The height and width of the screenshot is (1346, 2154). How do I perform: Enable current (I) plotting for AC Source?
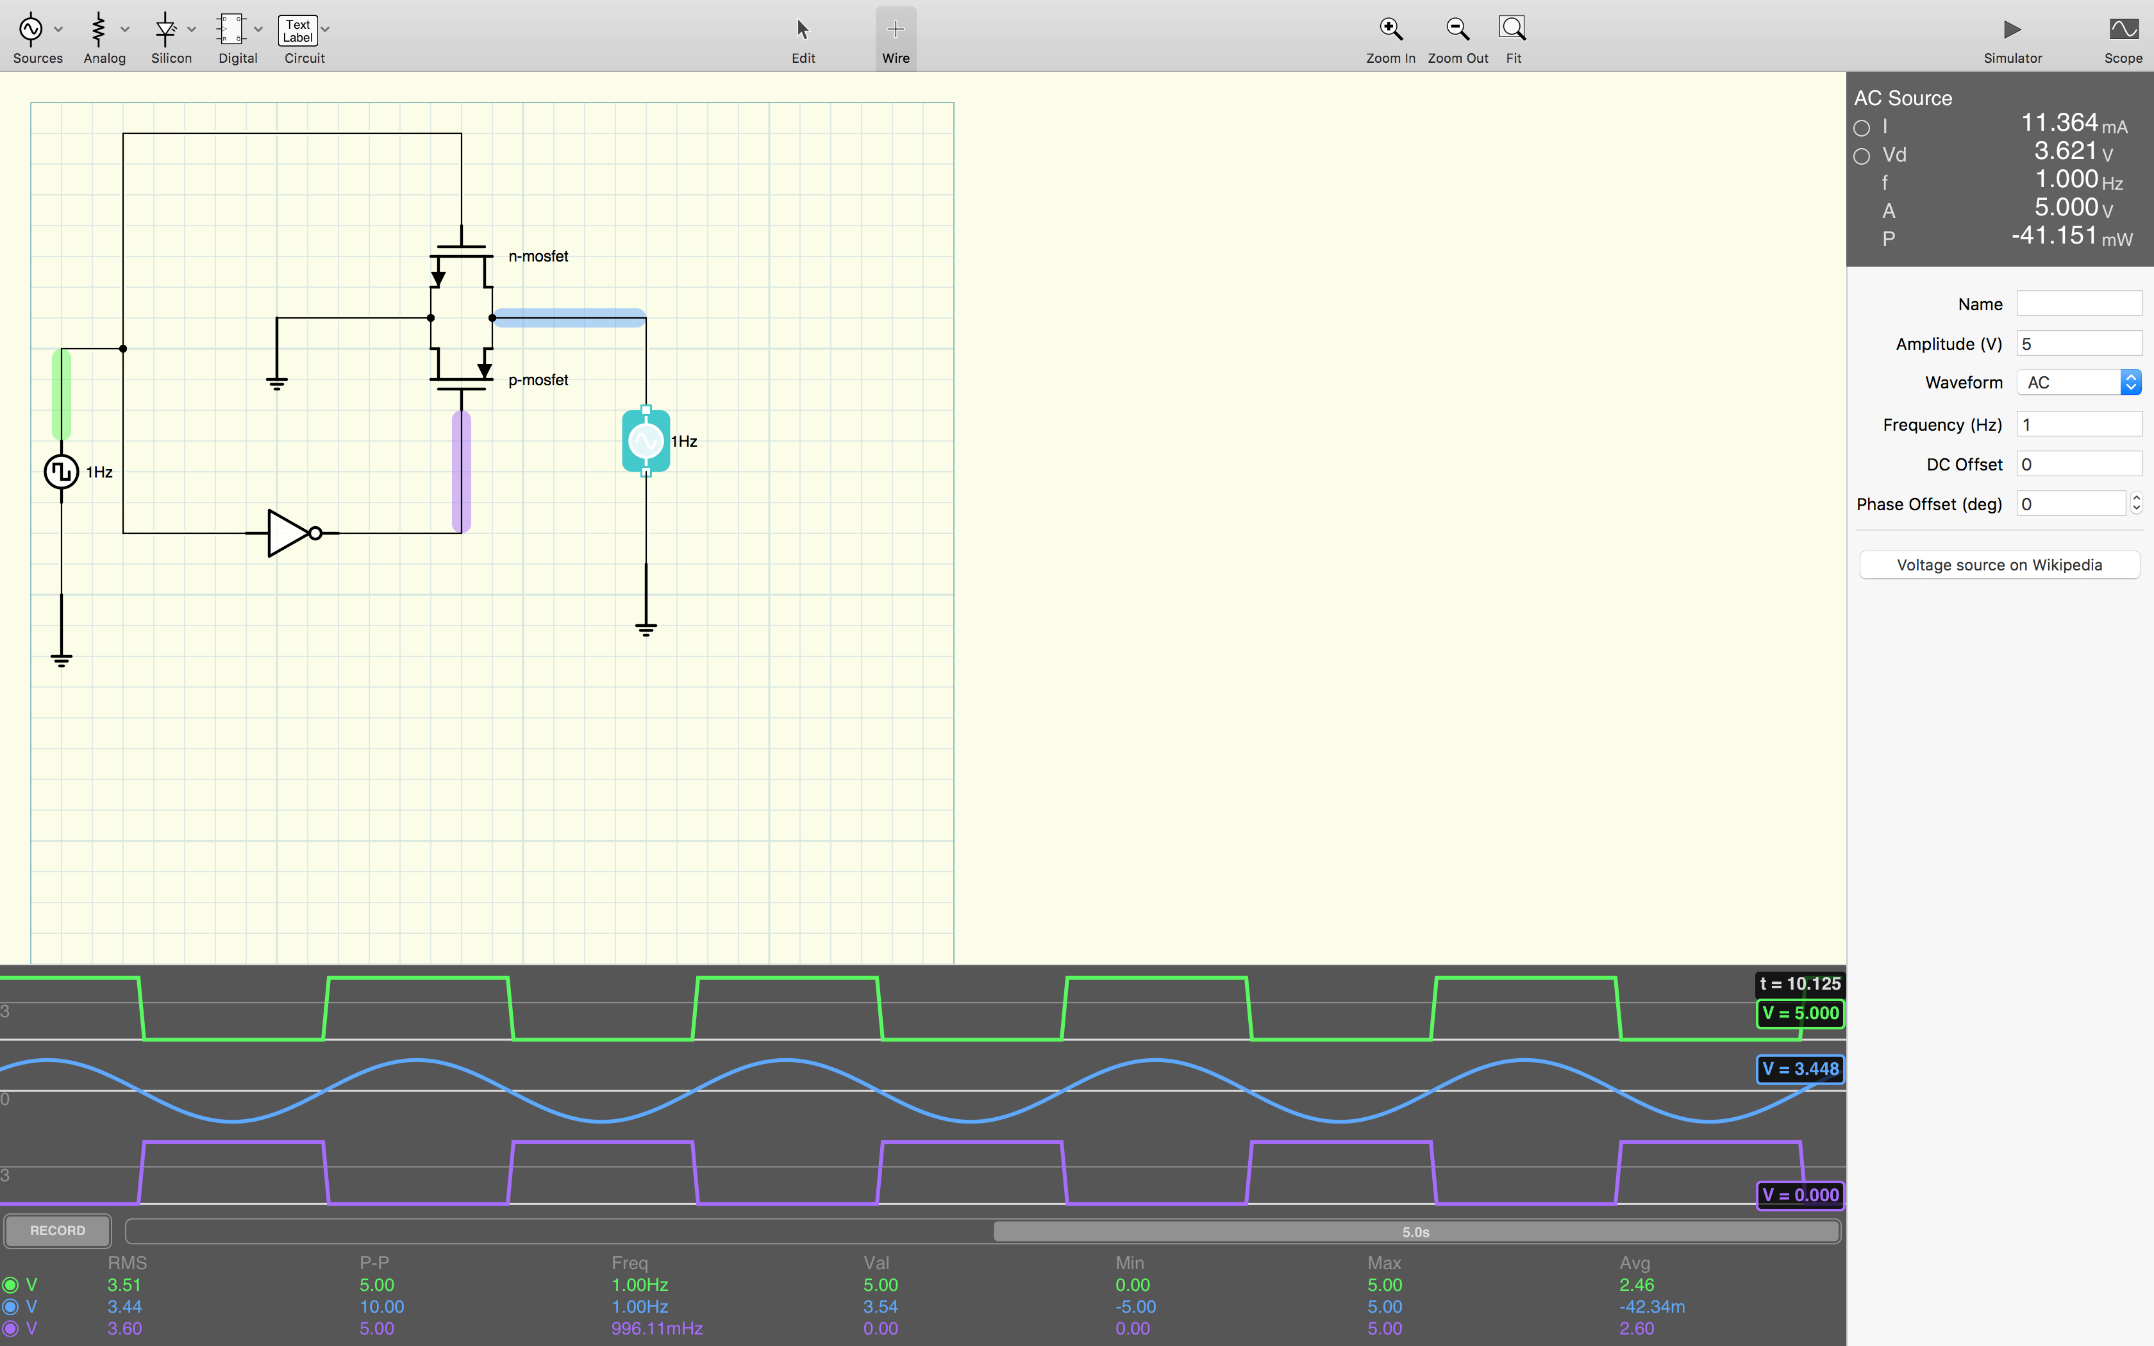point(1863,128)
